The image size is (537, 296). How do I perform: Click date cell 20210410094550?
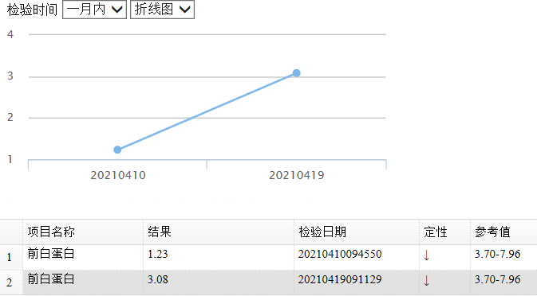[340, 254]
